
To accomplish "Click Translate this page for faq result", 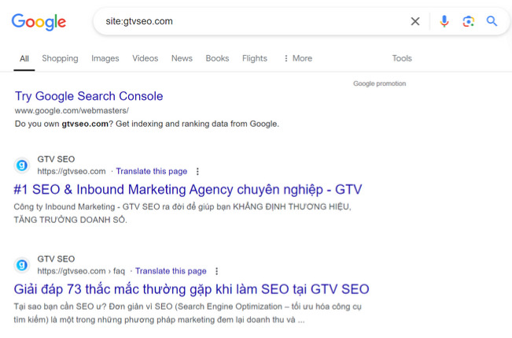I will point(171,271).
